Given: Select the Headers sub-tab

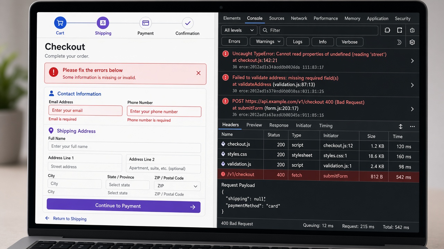Looking at the screenshot, I should pyautogui.click(x=231, y=125).
